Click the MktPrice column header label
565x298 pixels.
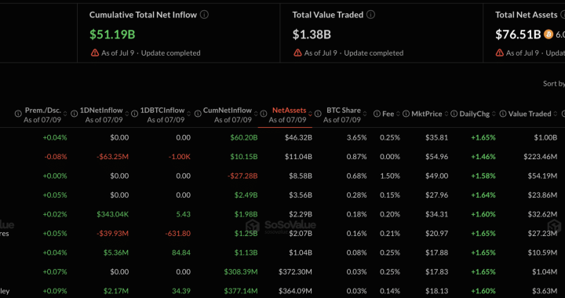pos(427,114)
